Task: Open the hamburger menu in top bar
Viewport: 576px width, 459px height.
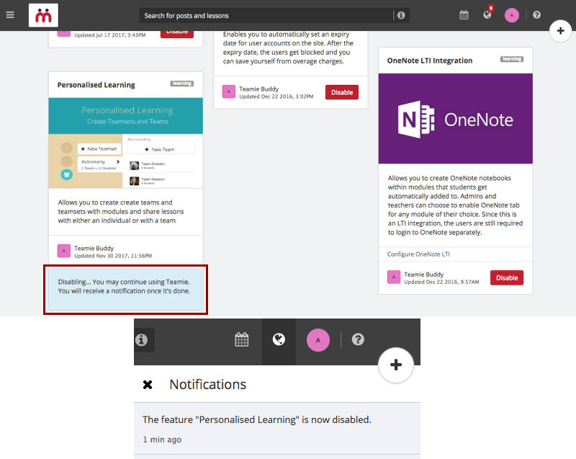Action: tap(10, 15)
